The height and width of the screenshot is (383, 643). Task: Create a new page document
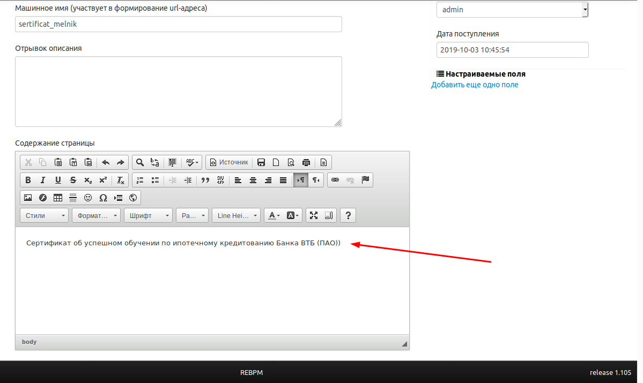[276, 162]
